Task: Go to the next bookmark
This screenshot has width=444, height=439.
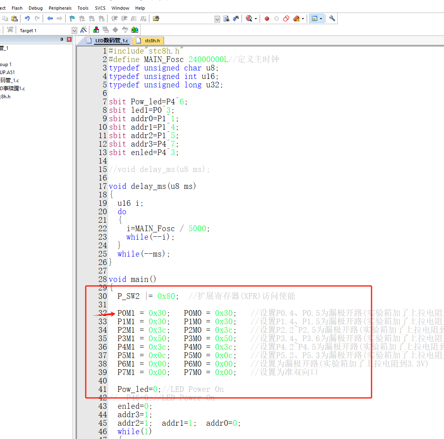Action: click(92, 19)
